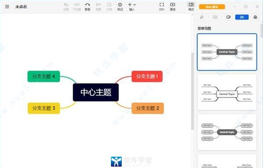263x168 pixels.
Task: Close the XMind window
Action: pyautogui.click(x=257, y=7)
